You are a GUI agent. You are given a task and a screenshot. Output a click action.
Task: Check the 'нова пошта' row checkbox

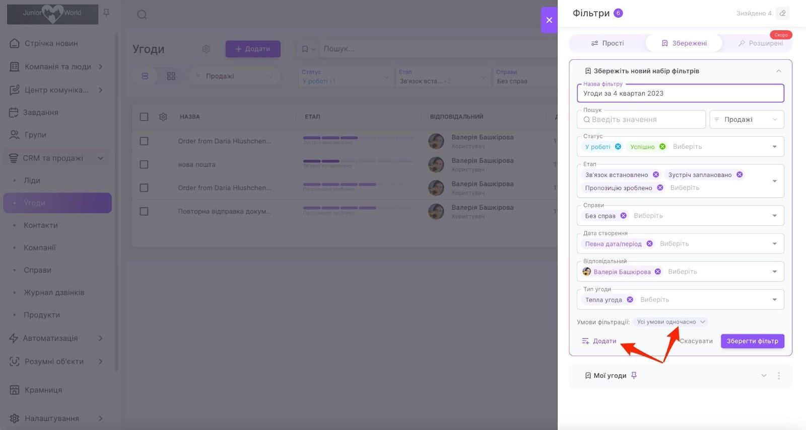(144, 164)
